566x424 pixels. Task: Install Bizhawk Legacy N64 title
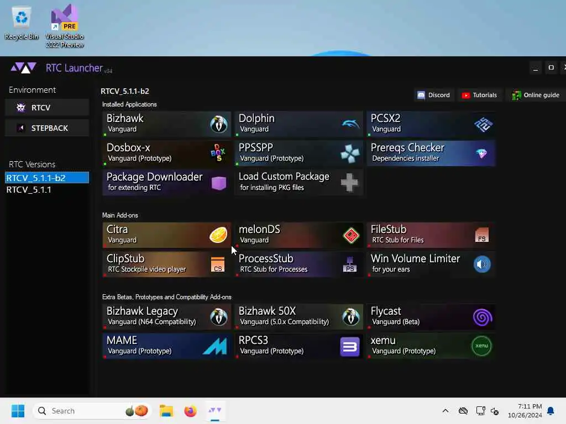click(142, 311)
